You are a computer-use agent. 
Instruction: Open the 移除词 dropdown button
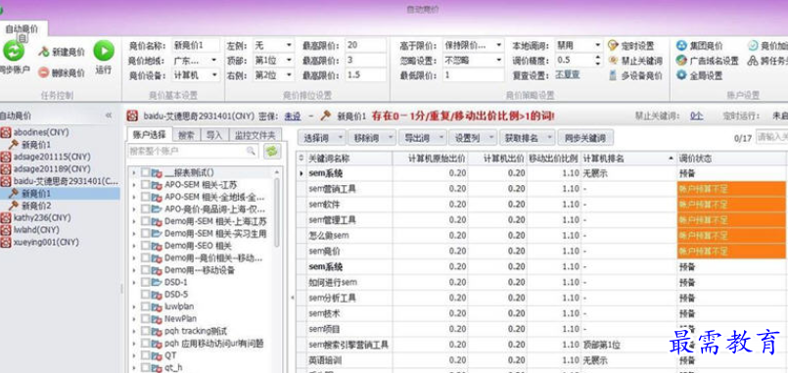[372, 138]
